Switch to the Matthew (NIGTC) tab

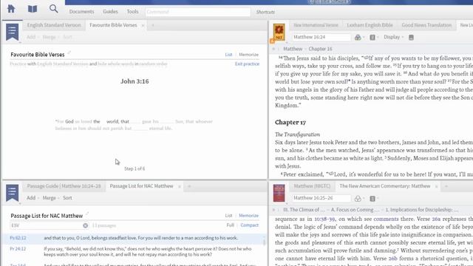pos(312,186)
